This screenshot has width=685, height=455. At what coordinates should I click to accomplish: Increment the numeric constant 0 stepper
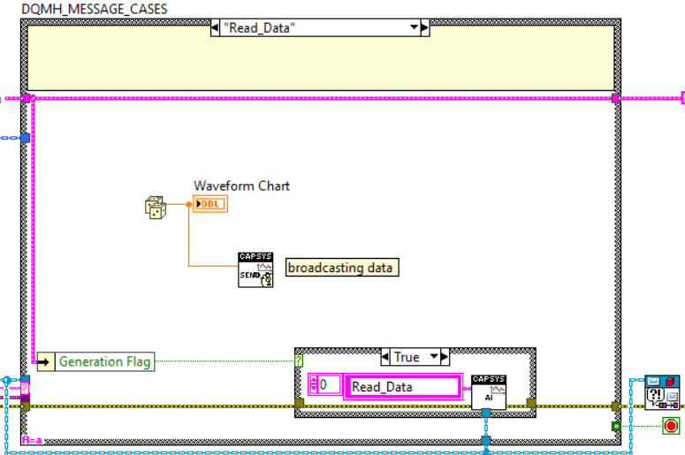314,380
